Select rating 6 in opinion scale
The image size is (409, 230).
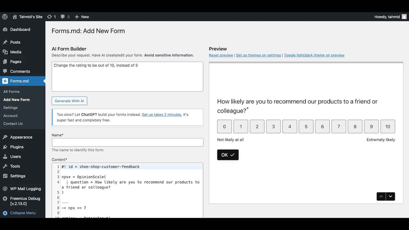[x=322, y=126]
